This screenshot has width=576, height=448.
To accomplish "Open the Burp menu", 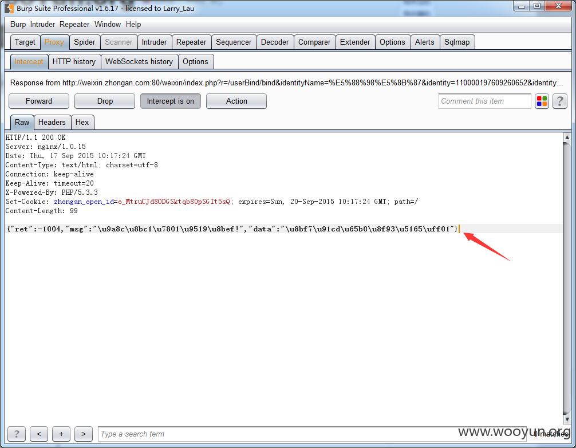I will (x=18, y=24).
